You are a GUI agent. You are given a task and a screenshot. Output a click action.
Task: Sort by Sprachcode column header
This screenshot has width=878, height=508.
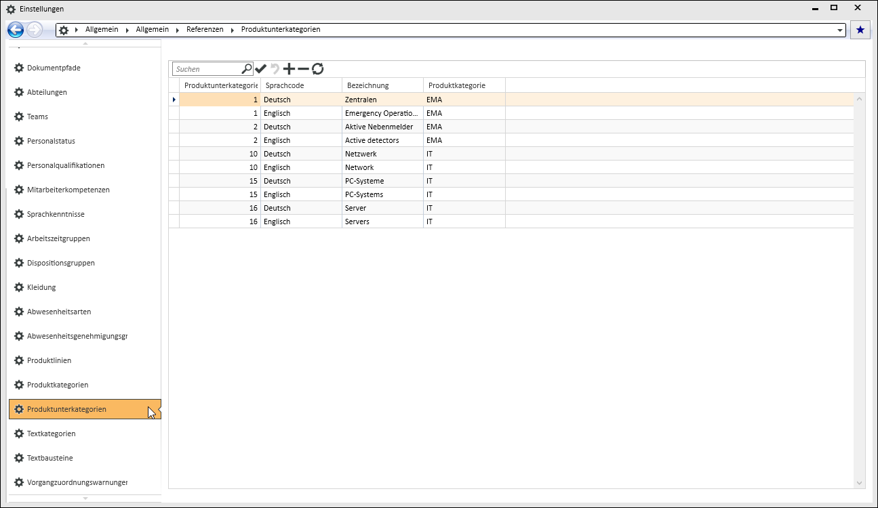click(x=301, y=85)
